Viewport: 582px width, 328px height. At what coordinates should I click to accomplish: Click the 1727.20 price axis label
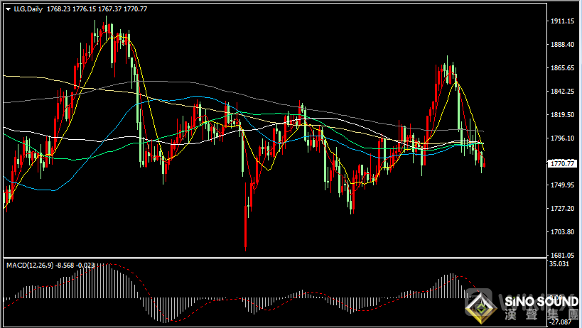tap(563, 209)
